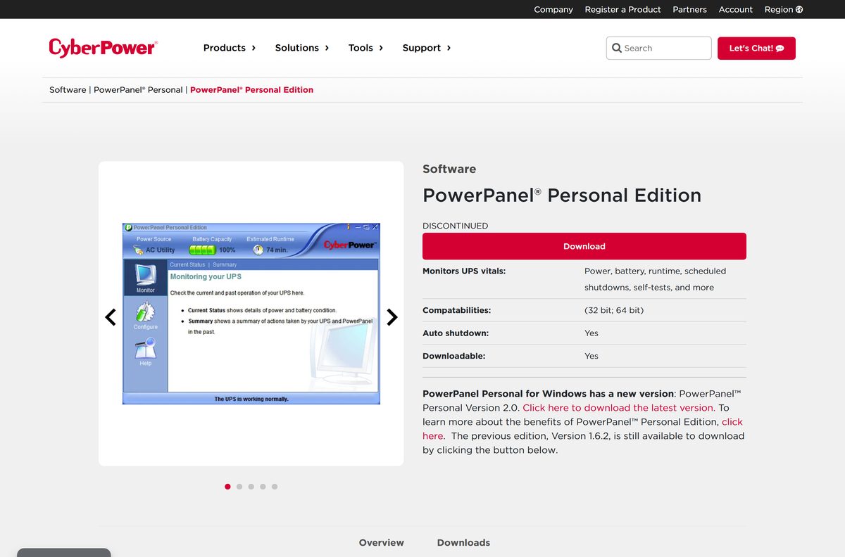Open the Region selector
This screenshot has height=557, width=845.
784,9
